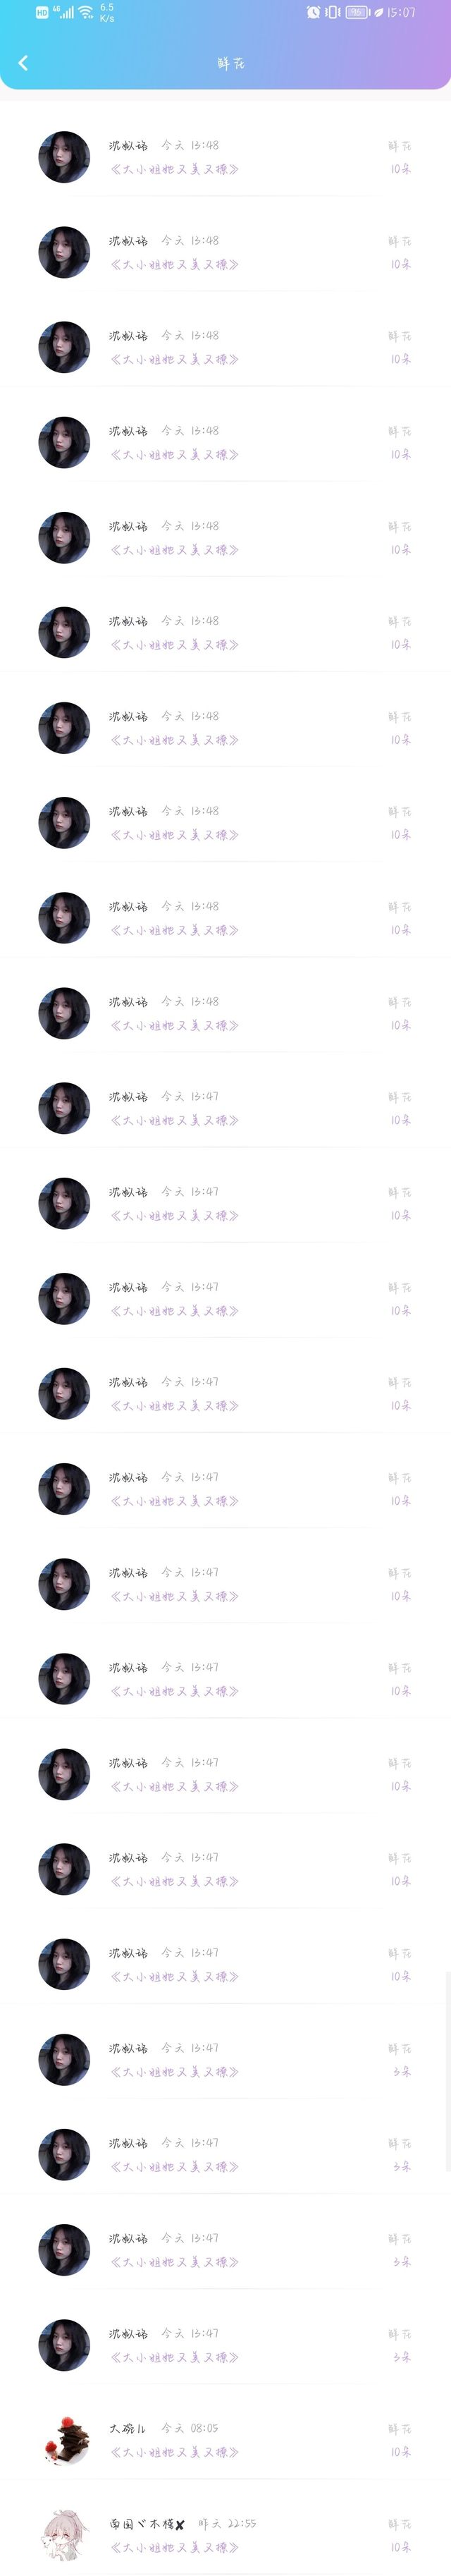Open the book link under 南国ぐ不暖
451x2576 pixels.
[x=174, y=2547]
